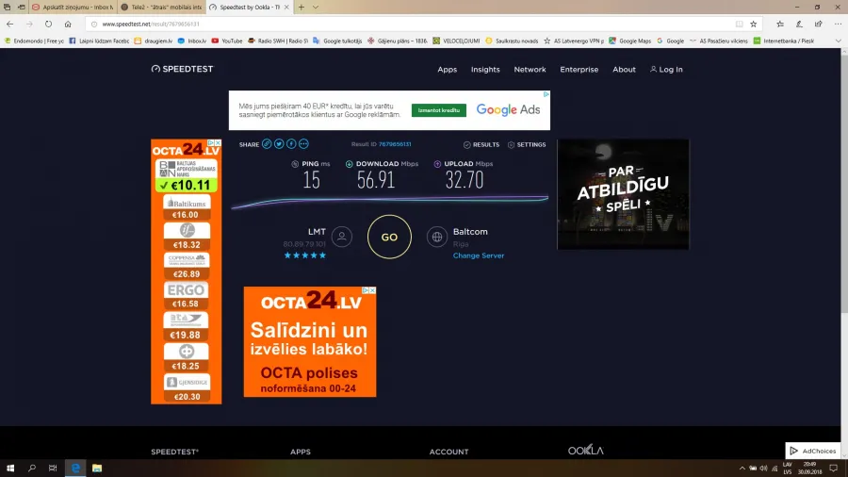This screenshot has width=848, height=477.
Task: Open Task View
Action: point(53,468)
